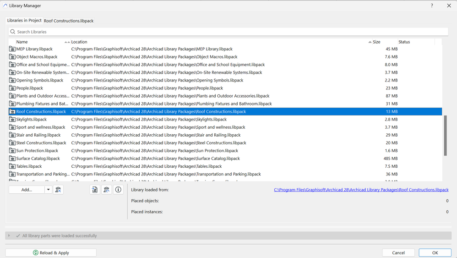Click the Plumbing Fixtures and Bathroom library icon
Viewport: 457px width, 258px height.
[12, 104]
